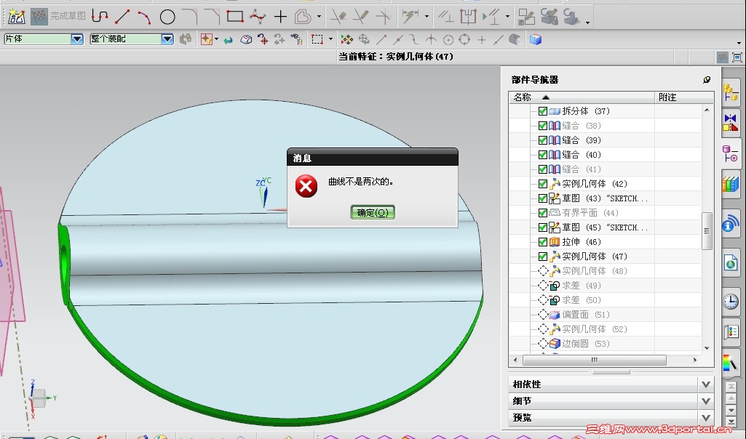Select the Inferred Dimensions tool
746x439 pixels.
tap(410, 17)
